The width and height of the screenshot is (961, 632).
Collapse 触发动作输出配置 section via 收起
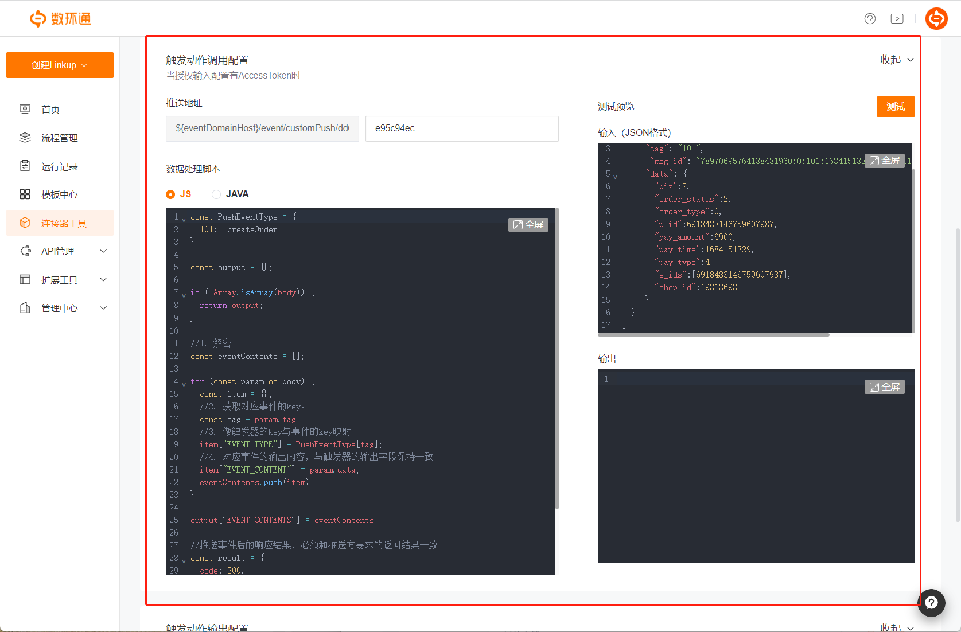click(897, 627)
